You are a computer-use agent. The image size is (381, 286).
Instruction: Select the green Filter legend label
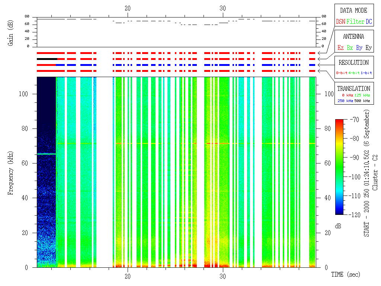tap(355, 22)
